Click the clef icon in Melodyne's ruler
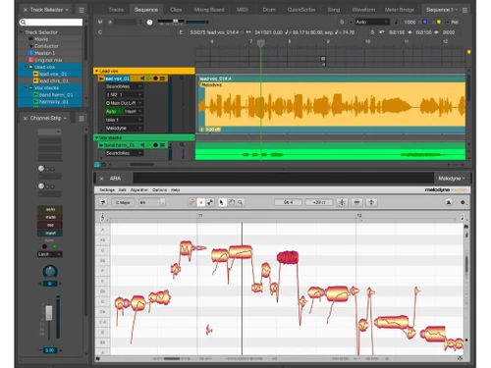491x368 pixels. click(x=102, y=217)
